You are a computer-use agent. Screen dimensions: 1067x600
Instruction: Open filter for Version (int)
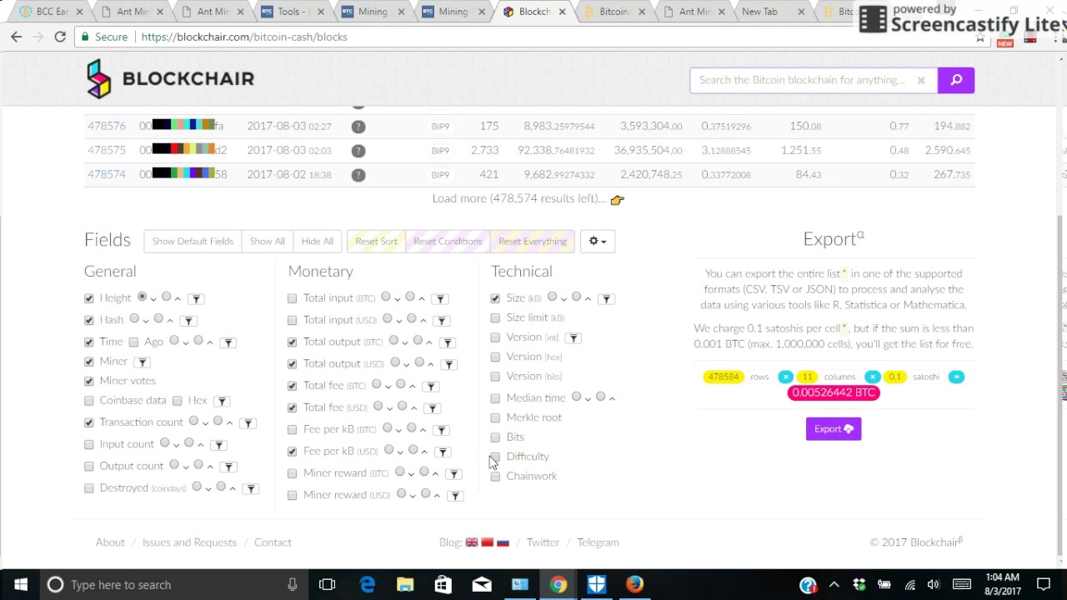(574, 337)
